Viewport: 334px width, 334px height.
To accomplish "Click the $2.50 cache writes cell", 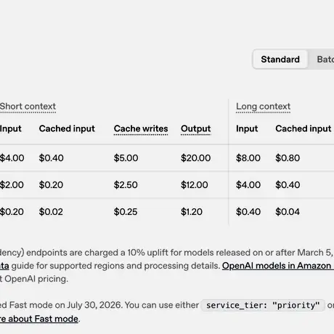I will point(126,185).
